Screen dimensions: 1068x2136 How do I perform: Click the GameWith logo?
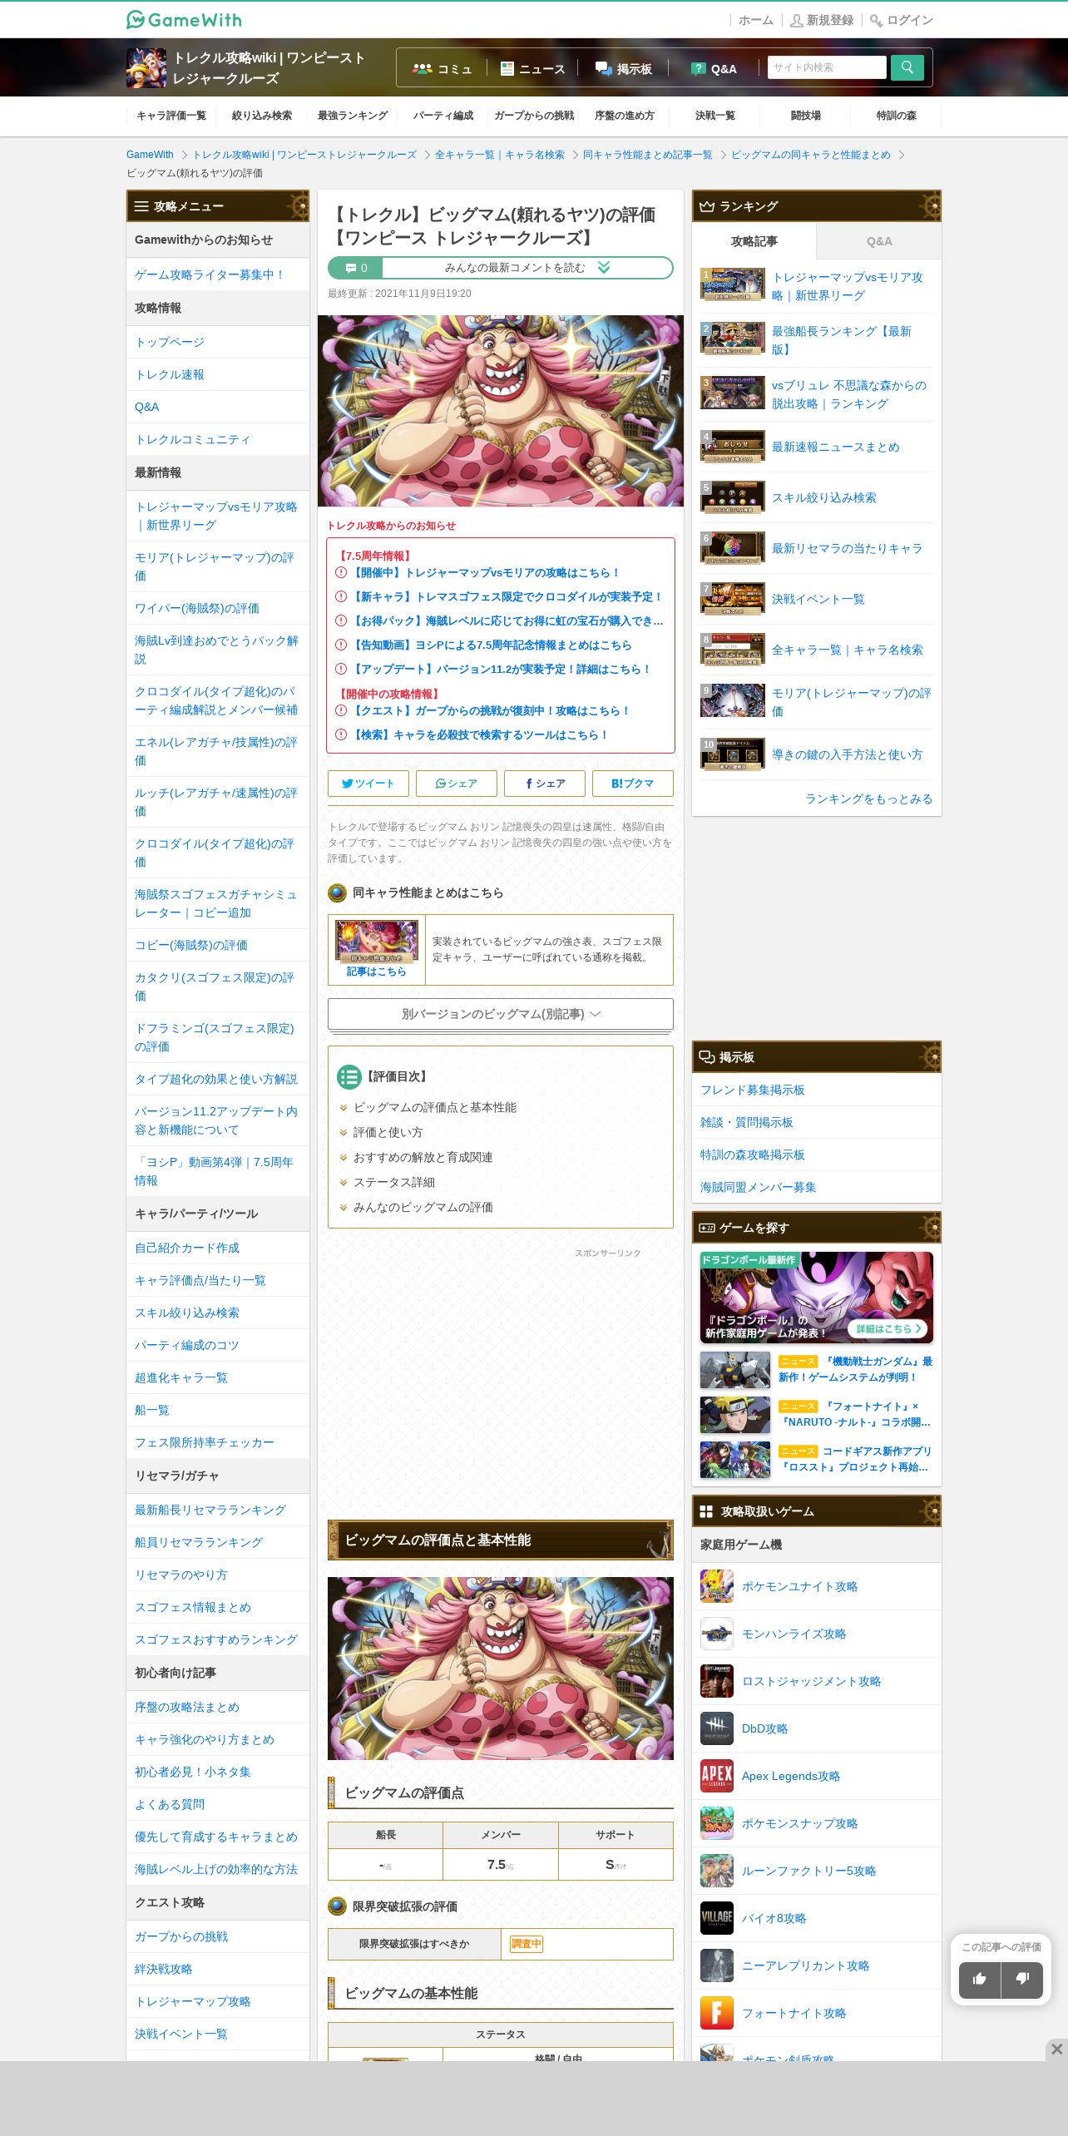184,19
